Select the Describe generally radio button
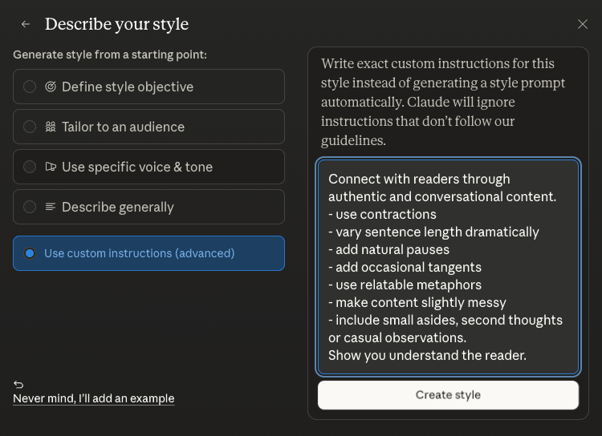Image resolution: width=602 pixels, height=436 pixels. 30,207
